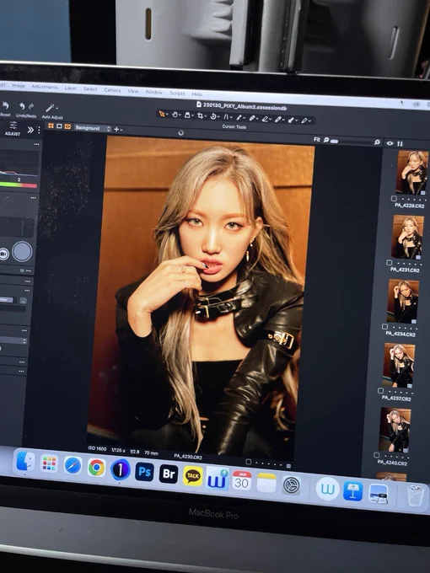Open the pointer tool dropdown arrow
The image size is (430, 573).
pyautogui.click(x=167, y=115)
